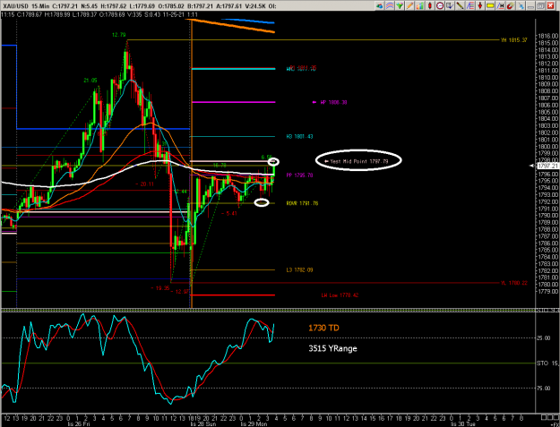Click the red -5.41 swing label
Viewport: 560px width, 427px height.
click(229, 213)
